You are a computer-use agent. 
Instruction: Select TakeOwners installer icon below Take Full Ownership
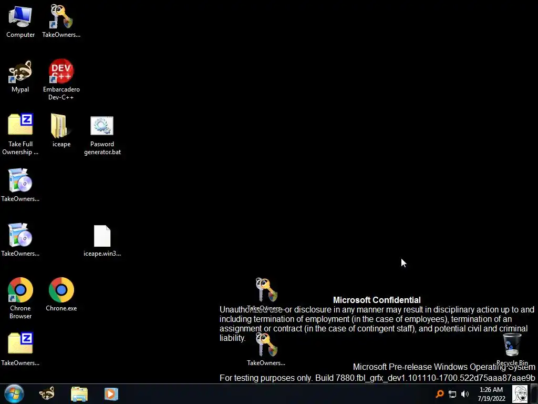click(20, 186)
